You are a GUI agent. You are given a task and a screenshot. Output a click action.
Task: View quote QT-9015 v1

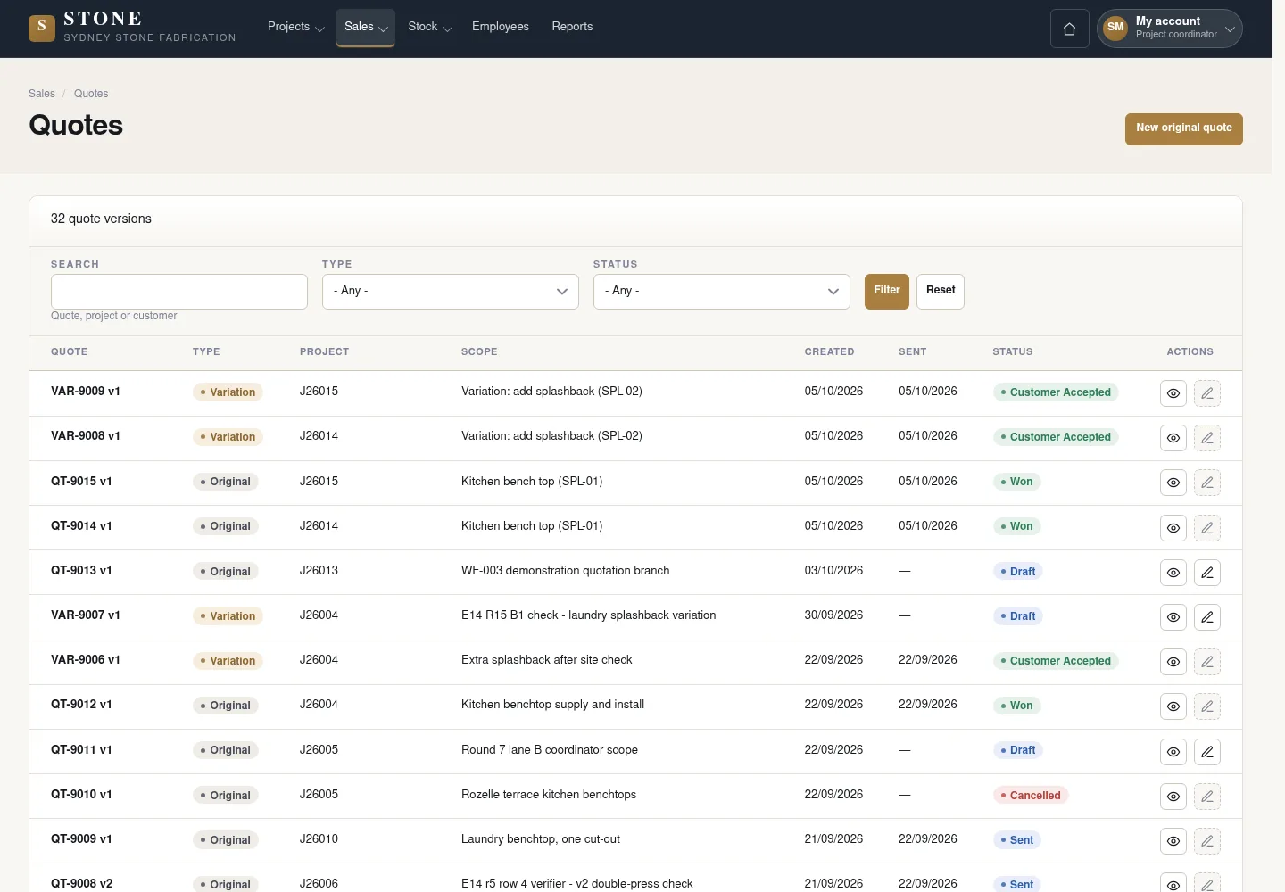(1173, 483)
